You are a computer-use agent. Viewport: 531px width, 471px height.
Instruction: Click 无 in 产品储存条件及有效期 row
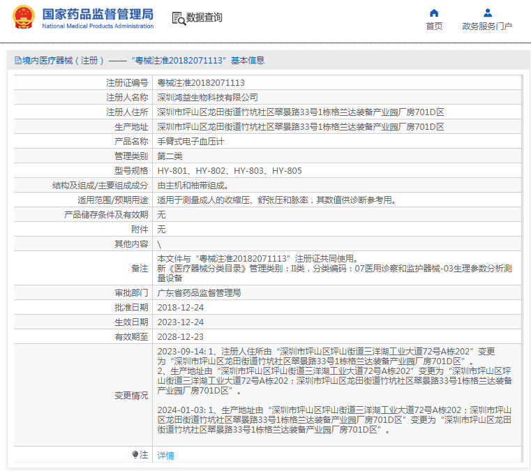point(162,215)
